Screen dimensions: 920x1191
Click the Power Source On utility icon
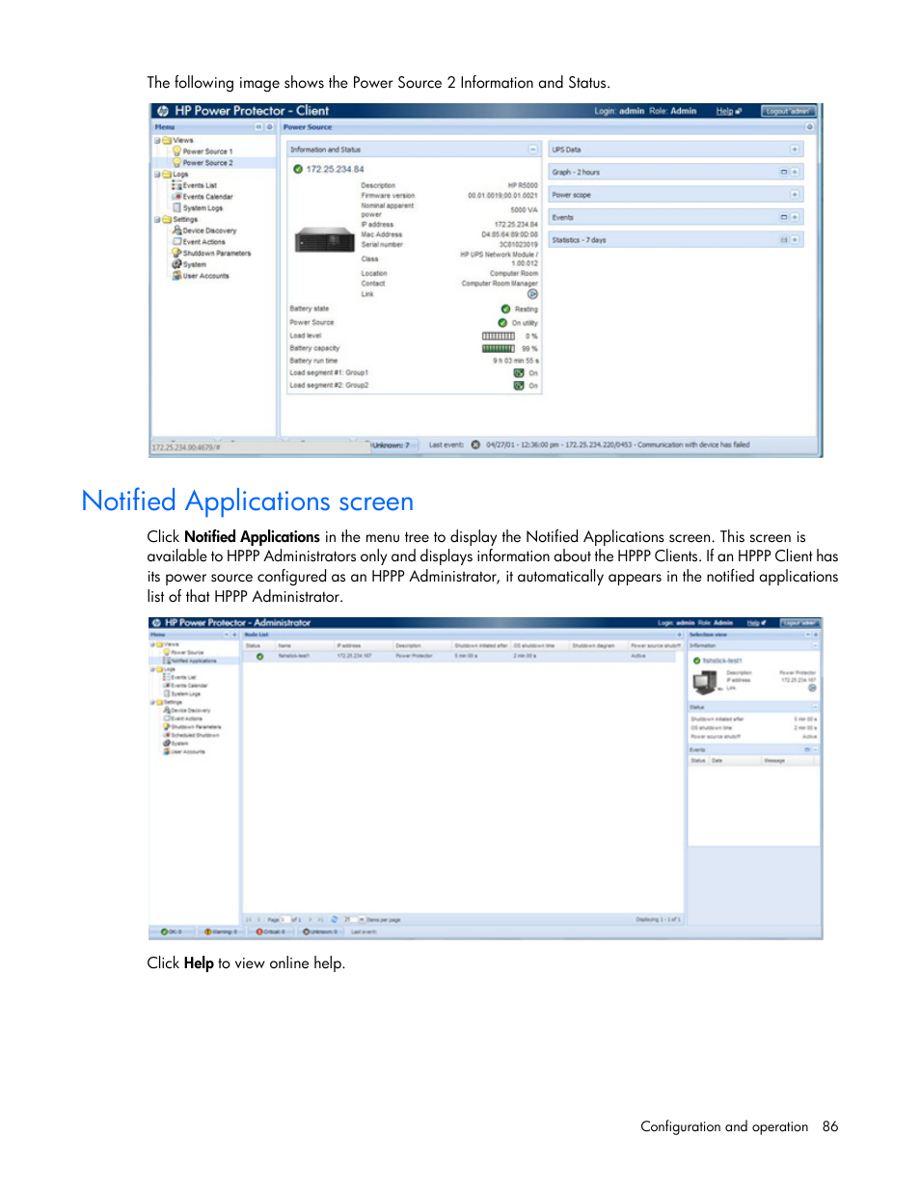pos(502,323)
